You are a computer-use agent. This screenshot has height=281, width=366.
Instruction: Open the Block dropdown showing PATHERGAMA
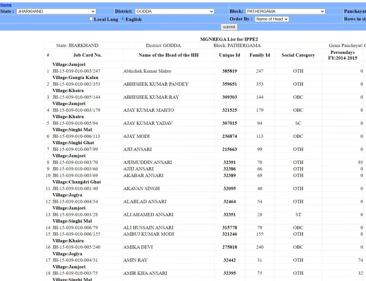point(285,11)
